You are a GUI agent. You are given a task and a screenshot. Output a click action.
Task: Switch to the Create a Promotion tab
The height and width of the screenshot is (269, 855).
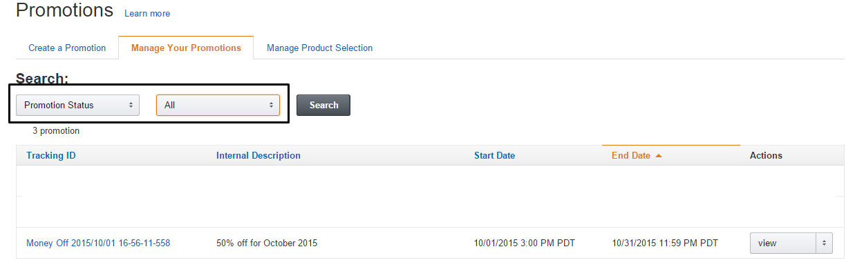coord(67,48)
